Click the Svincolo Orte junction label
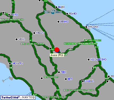This screenshot has width=114, height=100. pos(51,77)
